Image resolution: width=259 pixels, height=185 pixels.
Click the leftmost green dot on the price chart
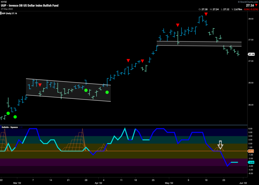coord(8,113)
